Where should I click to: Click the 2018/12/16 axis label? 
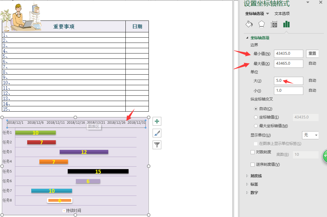pyautogui.click(x=76, y=122)
